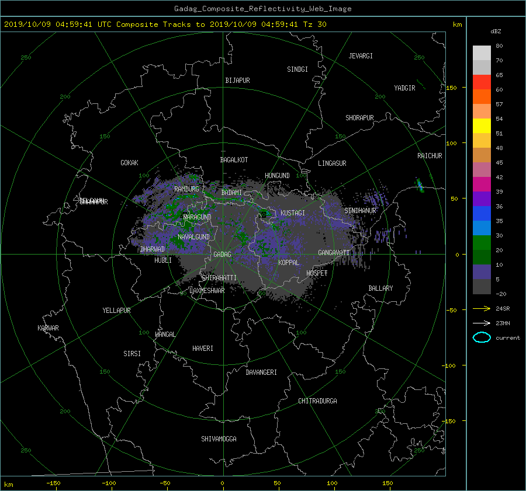
Task: Click the GOKAK city label
Action: point(129,163)
